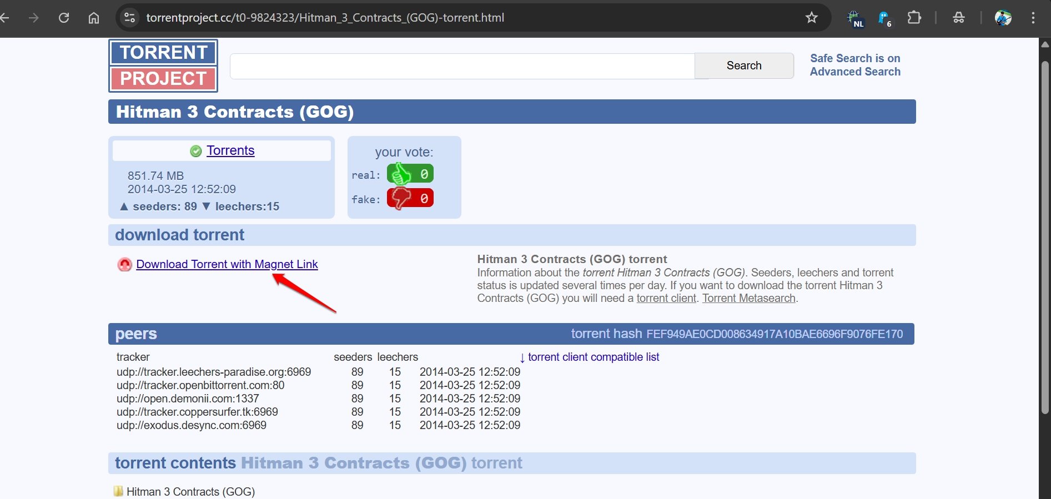
Task: Click the browser forward arrow
Action: 34,18
